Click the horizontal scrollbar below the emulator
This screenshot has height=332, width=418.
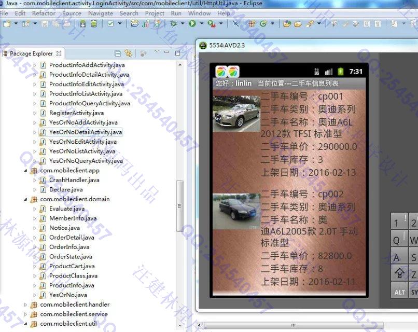293,325
